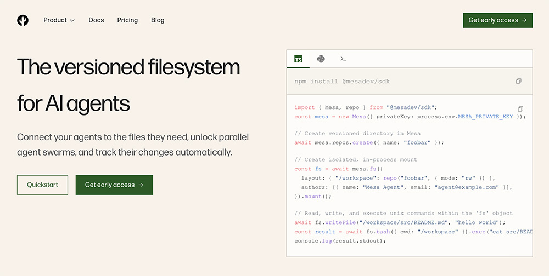The height and width of the screenshot is (276, 549).
Task: Click the npm install @mesadev/sdk text
Action: click(341, 82)
